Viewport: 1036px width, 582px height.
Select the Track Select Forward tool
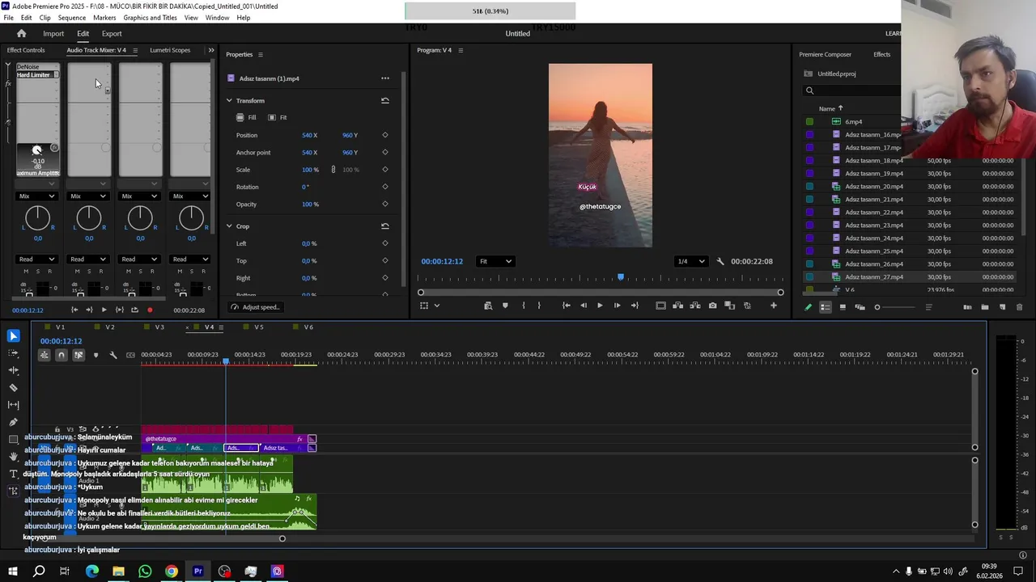point(13,353)
